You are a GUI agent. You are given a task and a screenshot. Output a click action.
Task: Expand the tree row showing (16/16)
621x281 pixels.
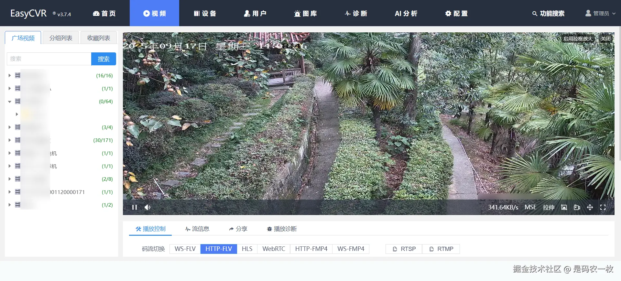pos(10,75)
